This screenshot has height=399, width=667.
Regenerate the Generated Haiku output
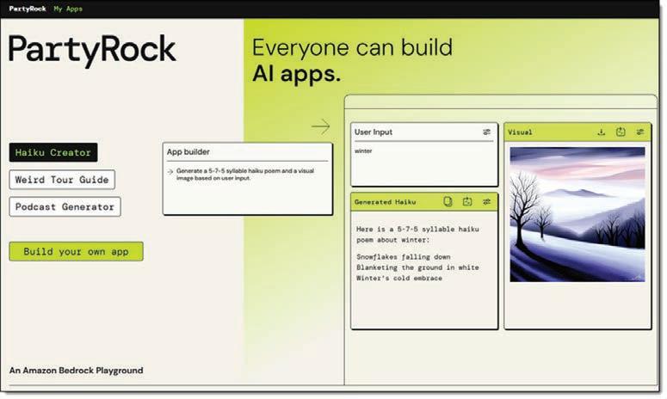point(467,201)
